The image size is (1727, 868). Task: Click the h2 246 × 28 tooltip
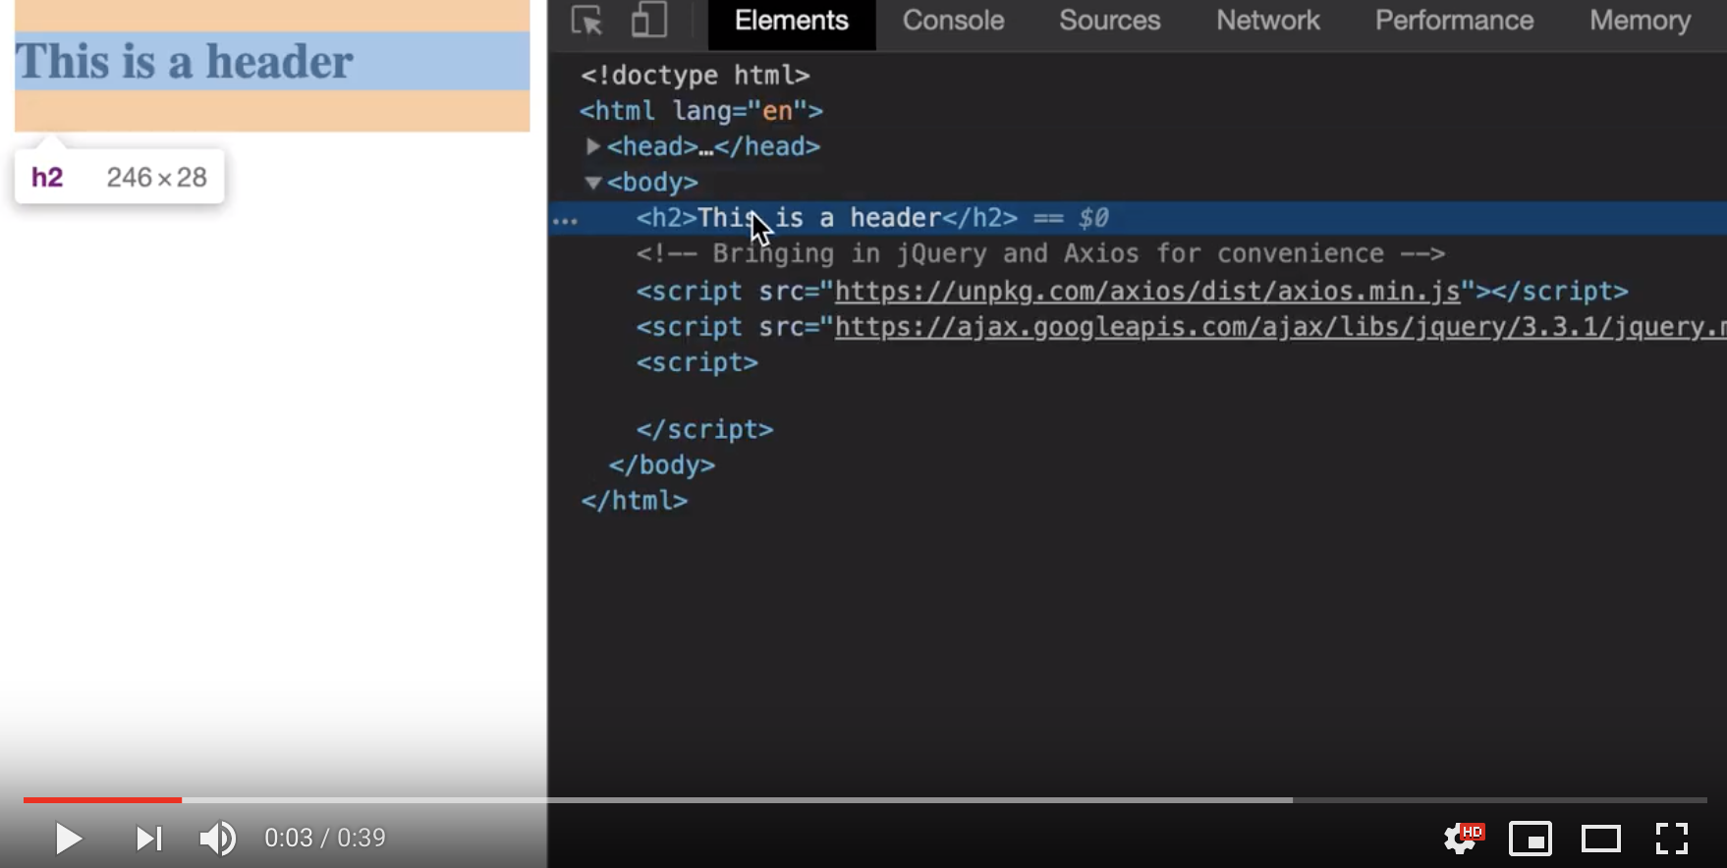pos(120,178)
